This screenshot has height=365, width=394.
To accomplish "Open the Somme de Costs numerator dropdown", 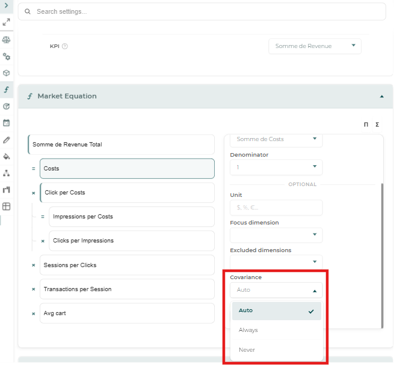I will pyautogui.click(x=276, y=140).
